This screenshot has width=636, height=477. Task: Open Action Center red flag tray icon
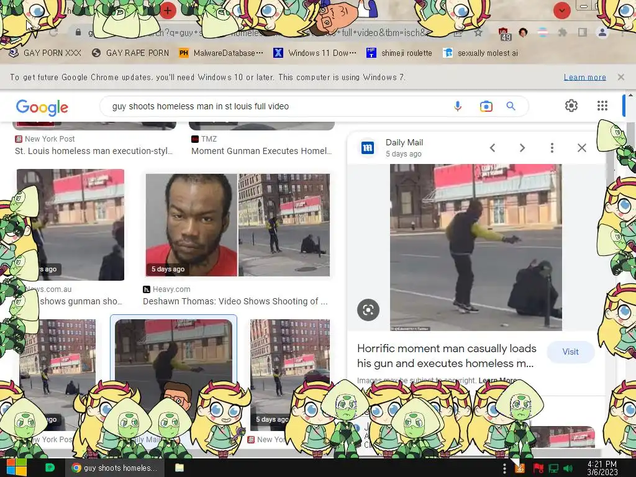pyautogui.click(x=538, y=468)
